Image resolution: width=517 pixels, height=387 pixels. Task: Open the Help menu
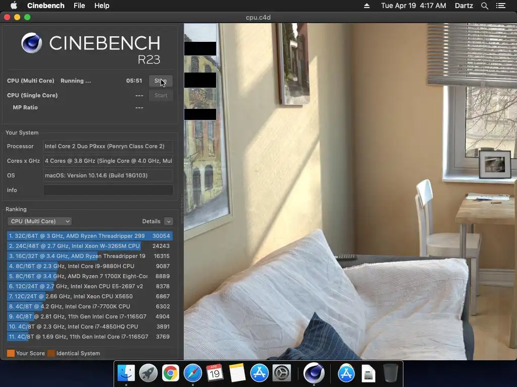[101, 6]
